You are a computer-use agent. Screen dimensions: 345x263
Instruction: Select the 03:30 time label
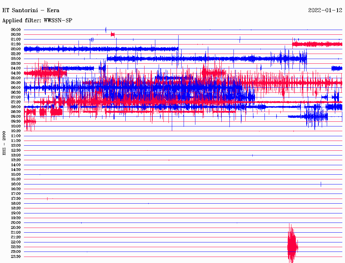click(x=16, y=64)
